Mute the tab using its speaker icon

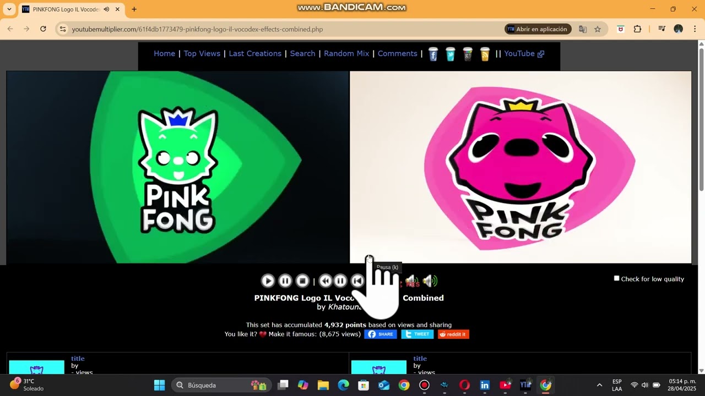(106, 9)
